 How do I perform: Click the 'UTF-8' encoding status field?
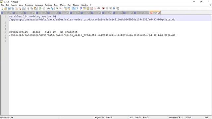(188, 117)
